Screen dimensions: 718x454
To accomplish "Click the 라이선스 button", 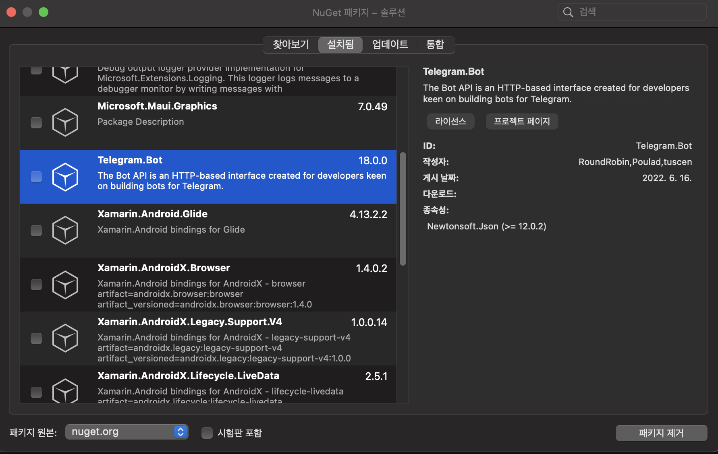I will tap(450, 121).
